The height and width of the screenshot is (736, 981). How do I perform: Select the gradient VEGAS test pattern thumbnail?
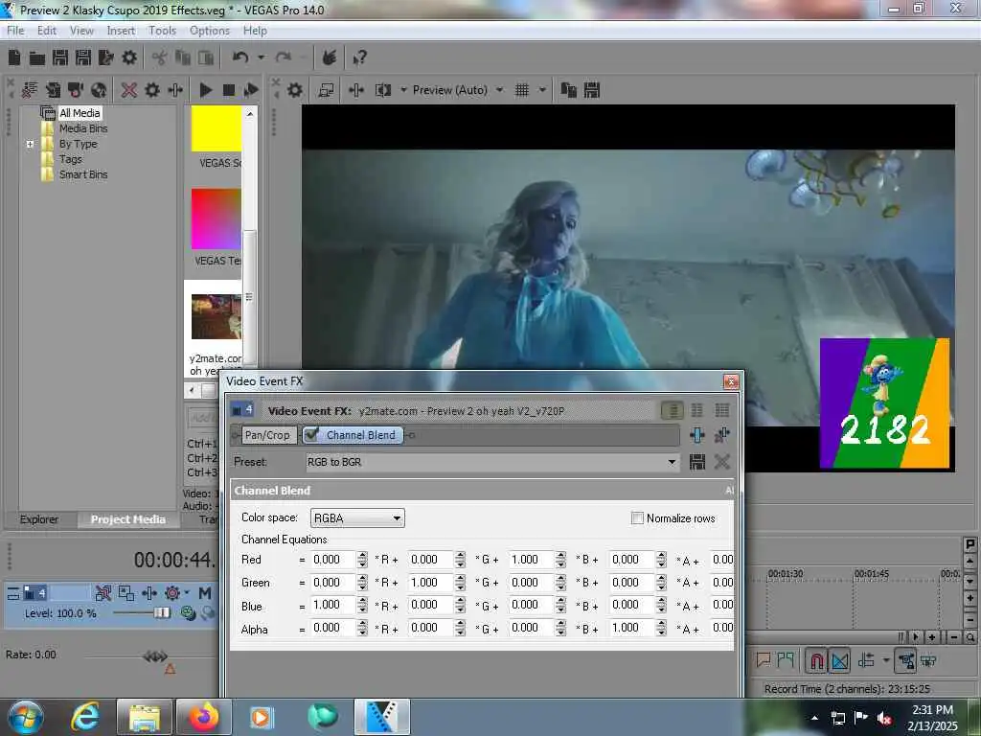(x=216, y=219)
